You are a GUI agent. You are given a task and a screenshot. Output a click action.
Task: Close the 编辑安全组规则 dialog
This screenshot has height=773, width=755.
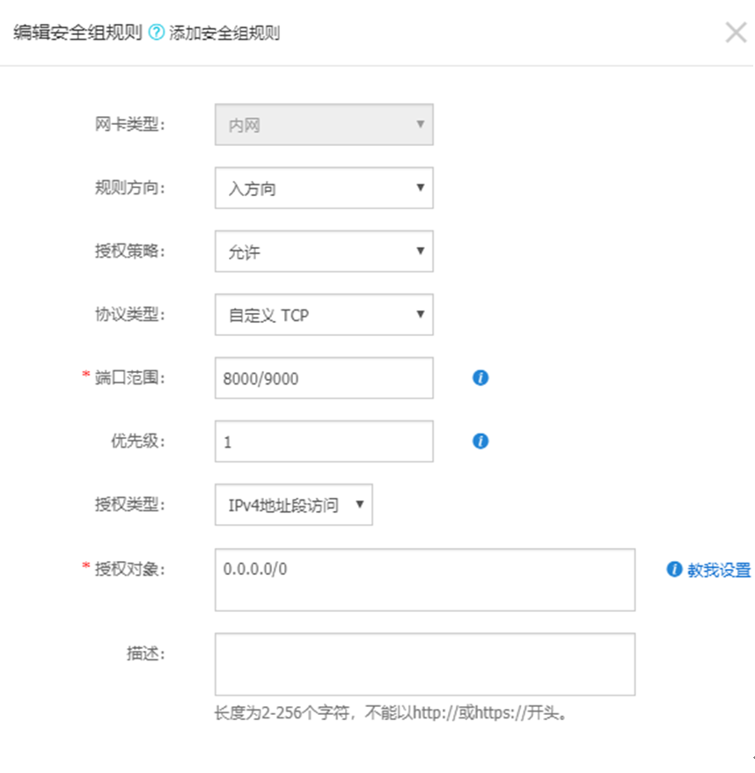(x=736, y=33)
